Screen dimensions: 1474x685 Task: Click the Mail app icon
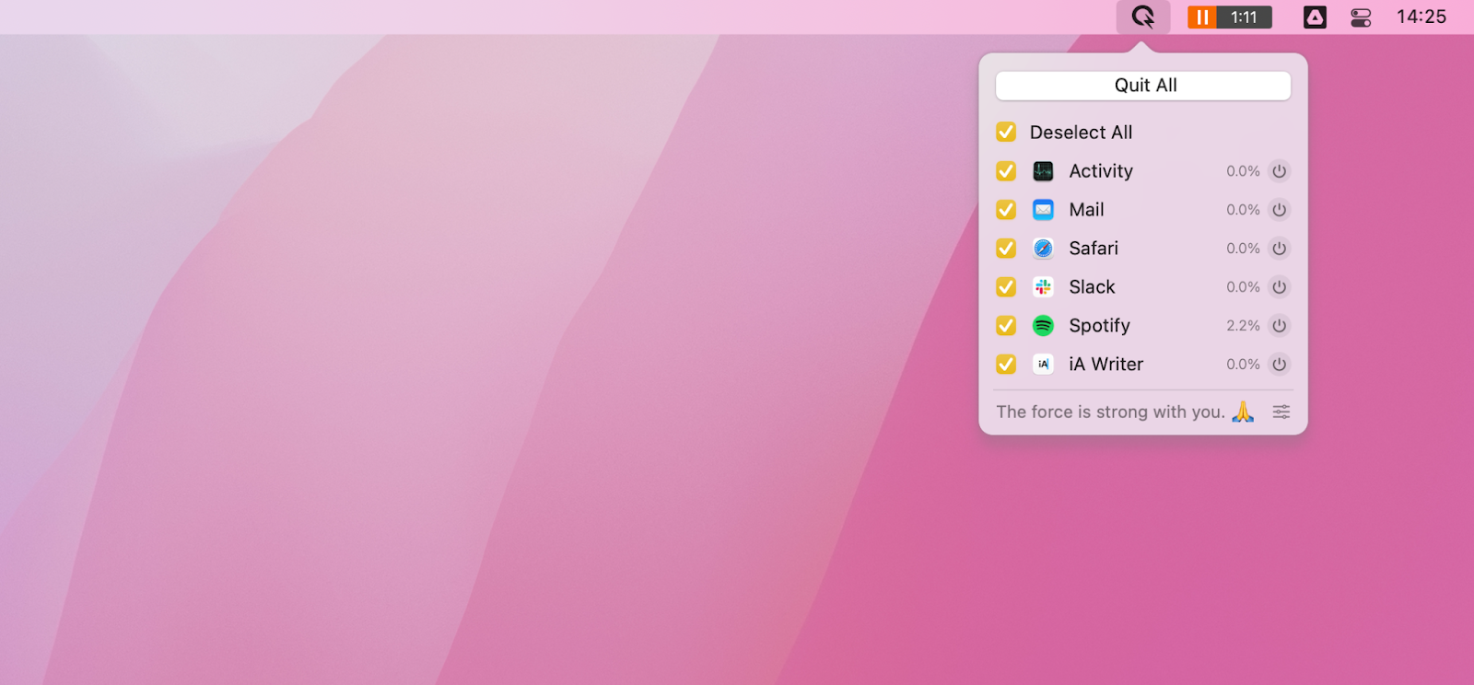click(1043, 210)
